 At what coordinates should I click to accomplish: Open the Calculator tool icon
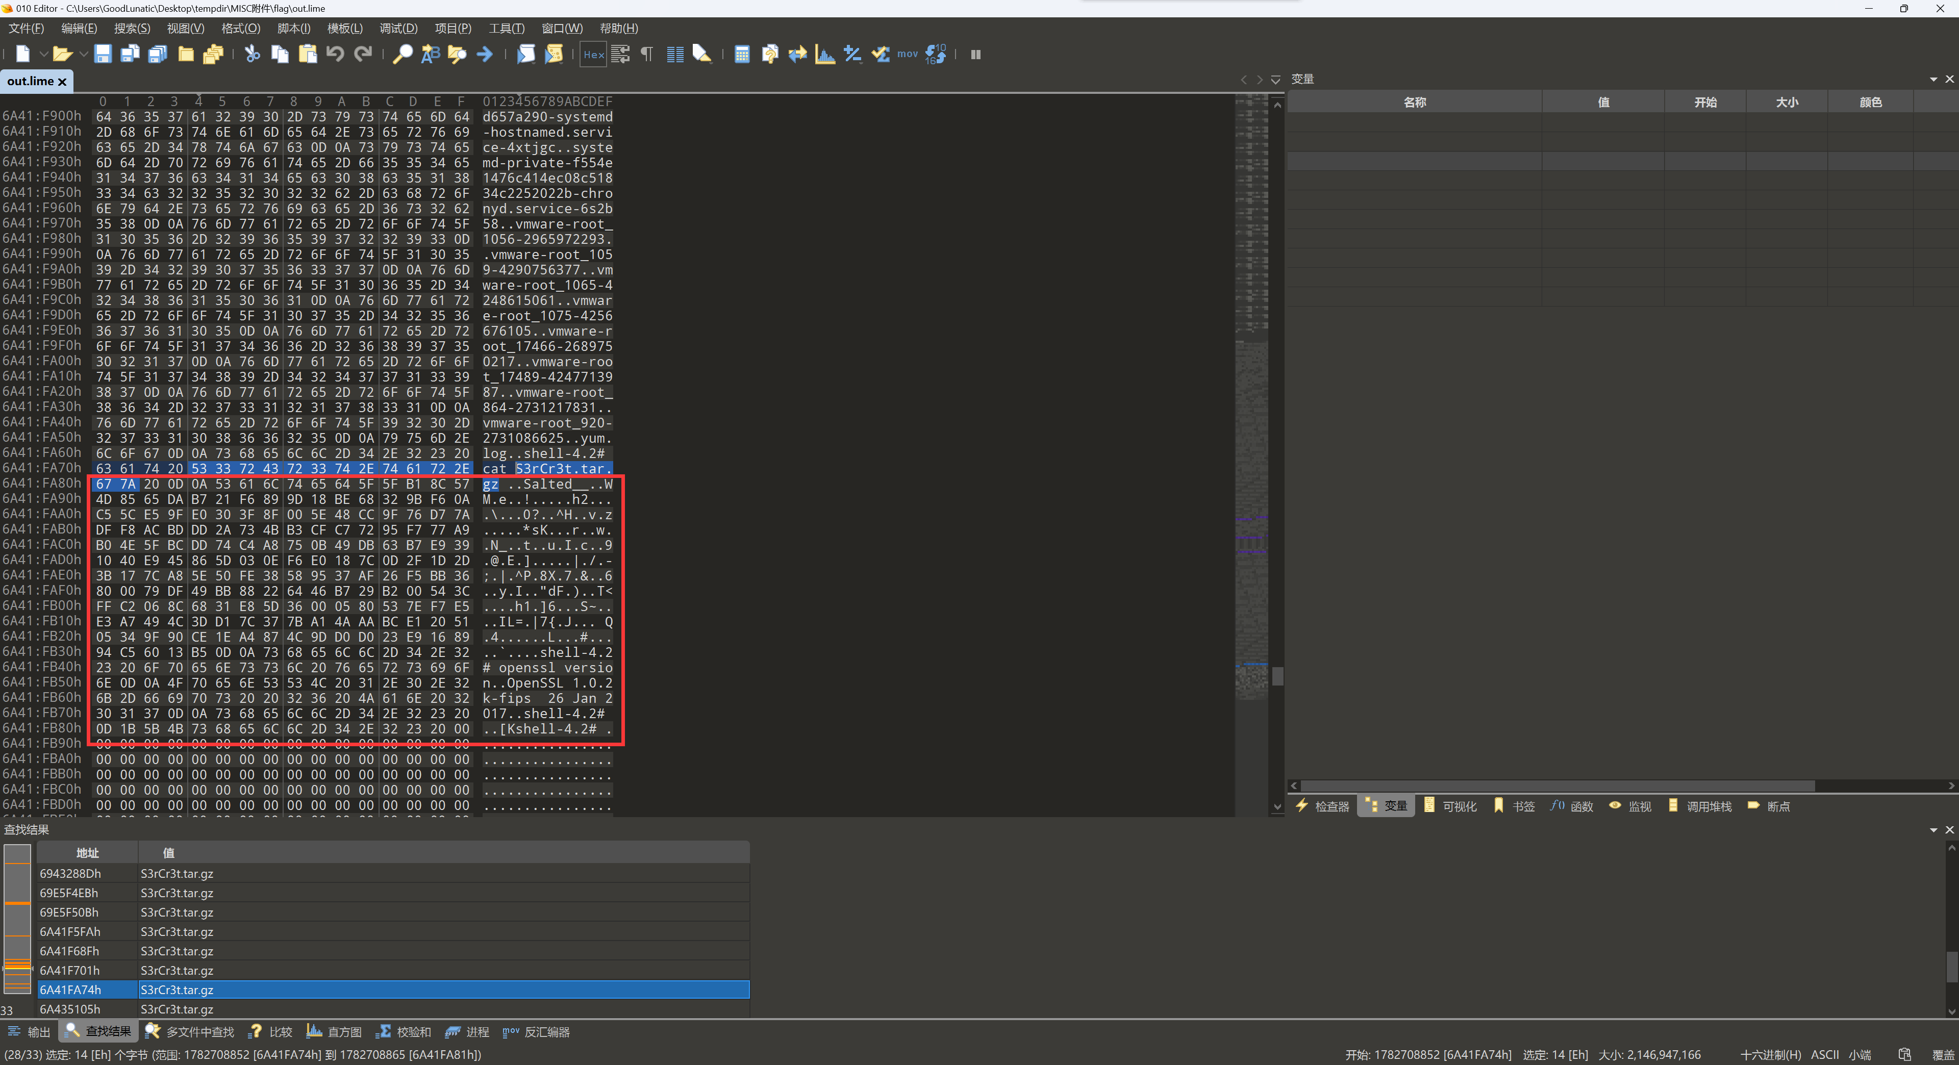click(x=742, y=54)
